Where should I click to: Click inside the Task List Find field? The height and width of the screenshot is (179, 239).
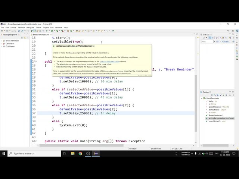[207, 41]
